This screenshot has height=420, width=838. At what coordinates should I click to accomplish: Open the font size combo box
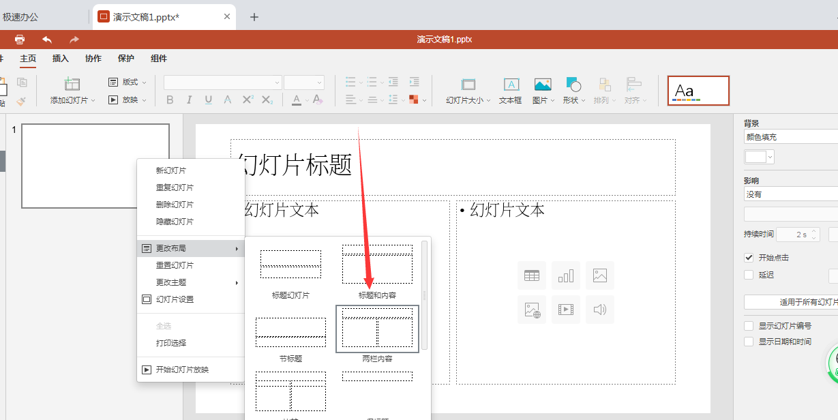click(x=304, y=82)
